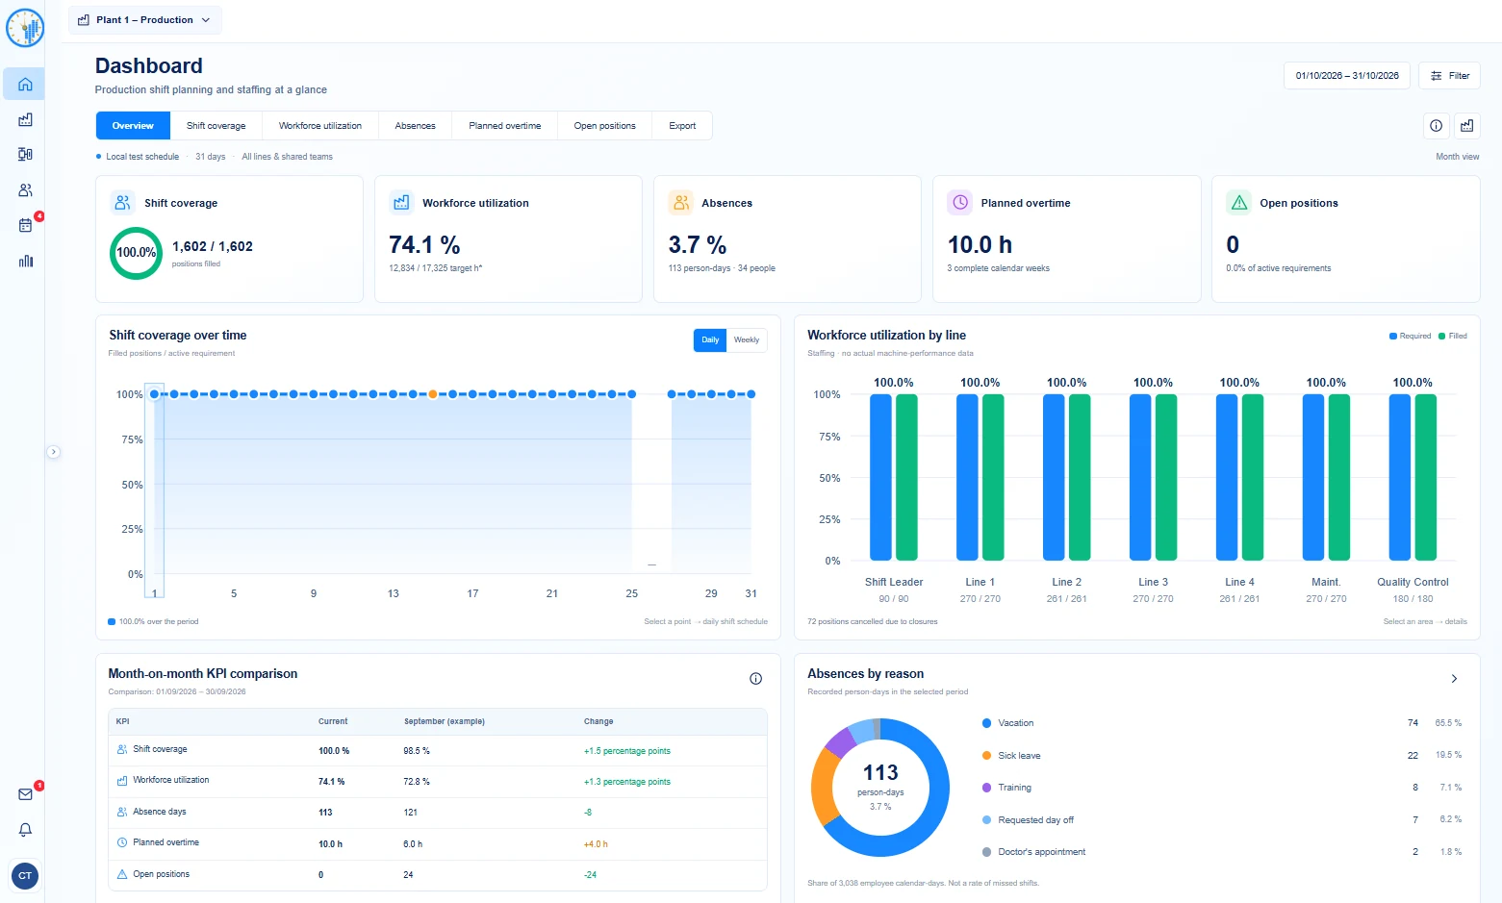
Task: Click the Month view label
Action: (x=1457, y=157)
